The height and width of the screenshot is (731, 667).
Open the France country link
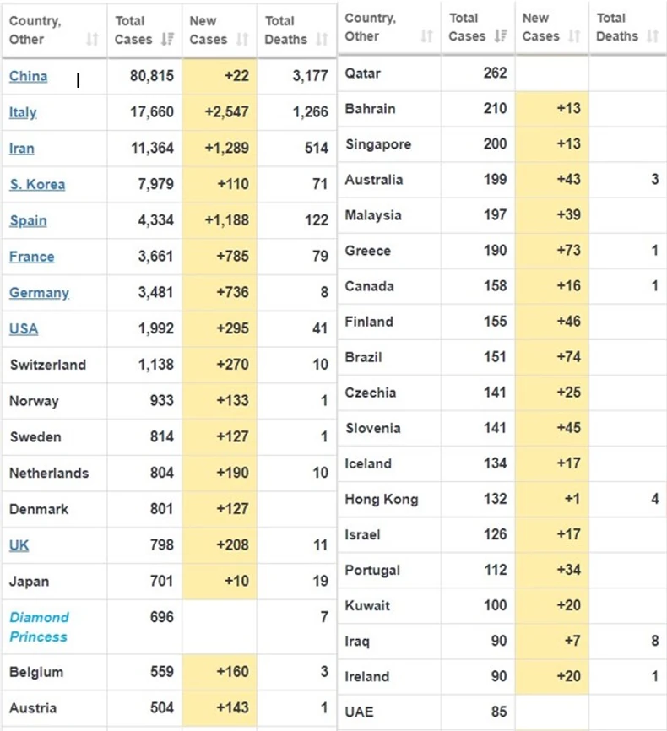pyautogui.click(x=31, y=257)
